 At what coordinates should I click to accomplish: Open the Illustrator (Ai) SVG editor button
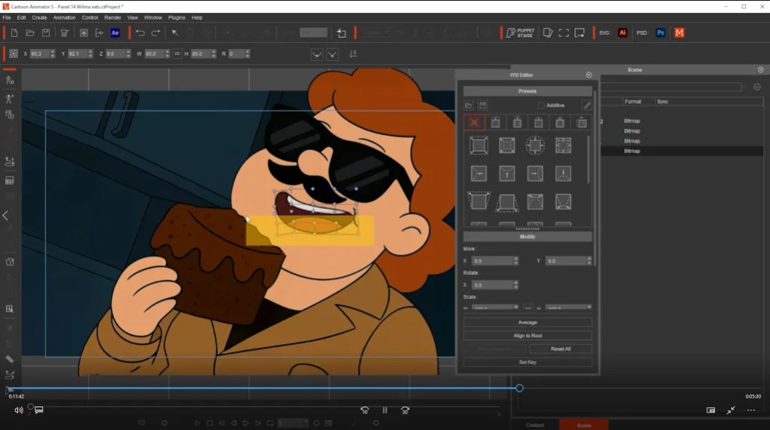click(623, 33)
